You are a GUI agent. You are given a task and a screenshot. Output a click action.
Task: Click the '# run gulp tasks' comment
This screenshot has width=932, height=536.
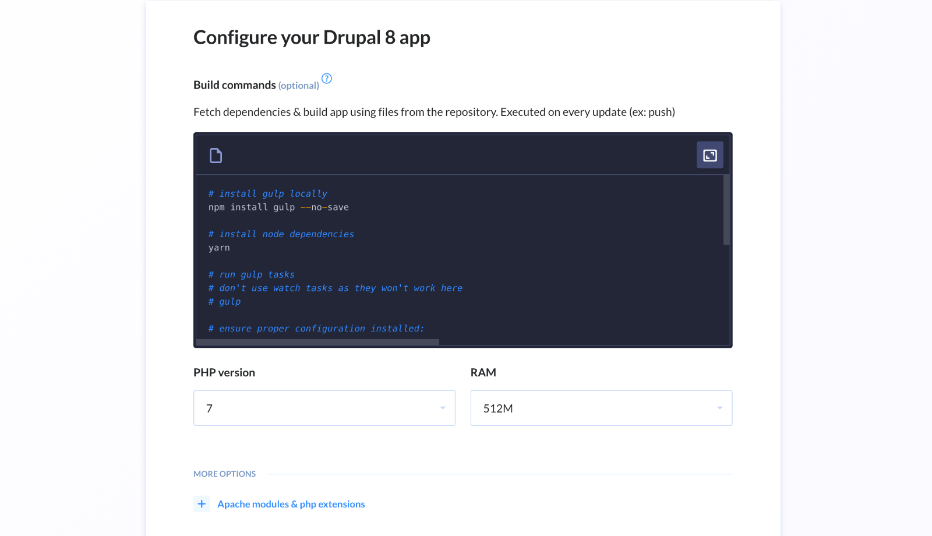point(252,274)
